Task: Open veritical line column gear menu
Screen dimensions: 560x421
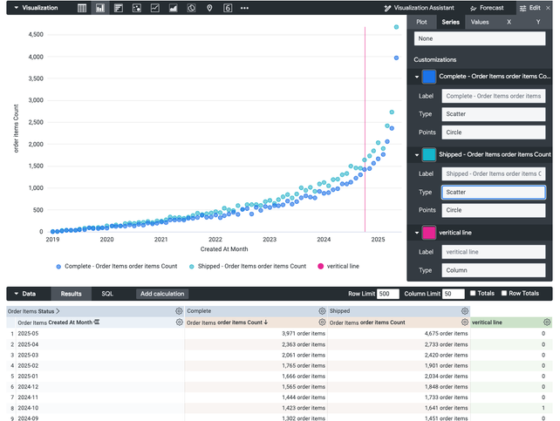Action: 547,323
